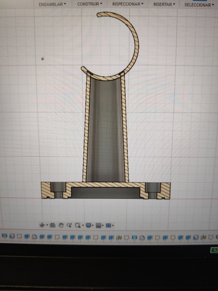Expand the Grid and Snaps dropdown arrow
Viewport: 218px width, 291px height.
103,225
